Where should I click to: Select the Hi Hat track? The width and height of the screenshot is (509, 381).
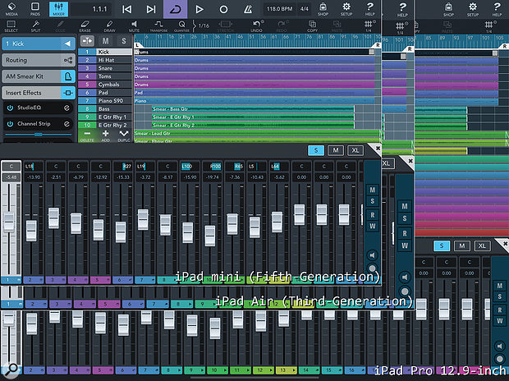point(105,60)
